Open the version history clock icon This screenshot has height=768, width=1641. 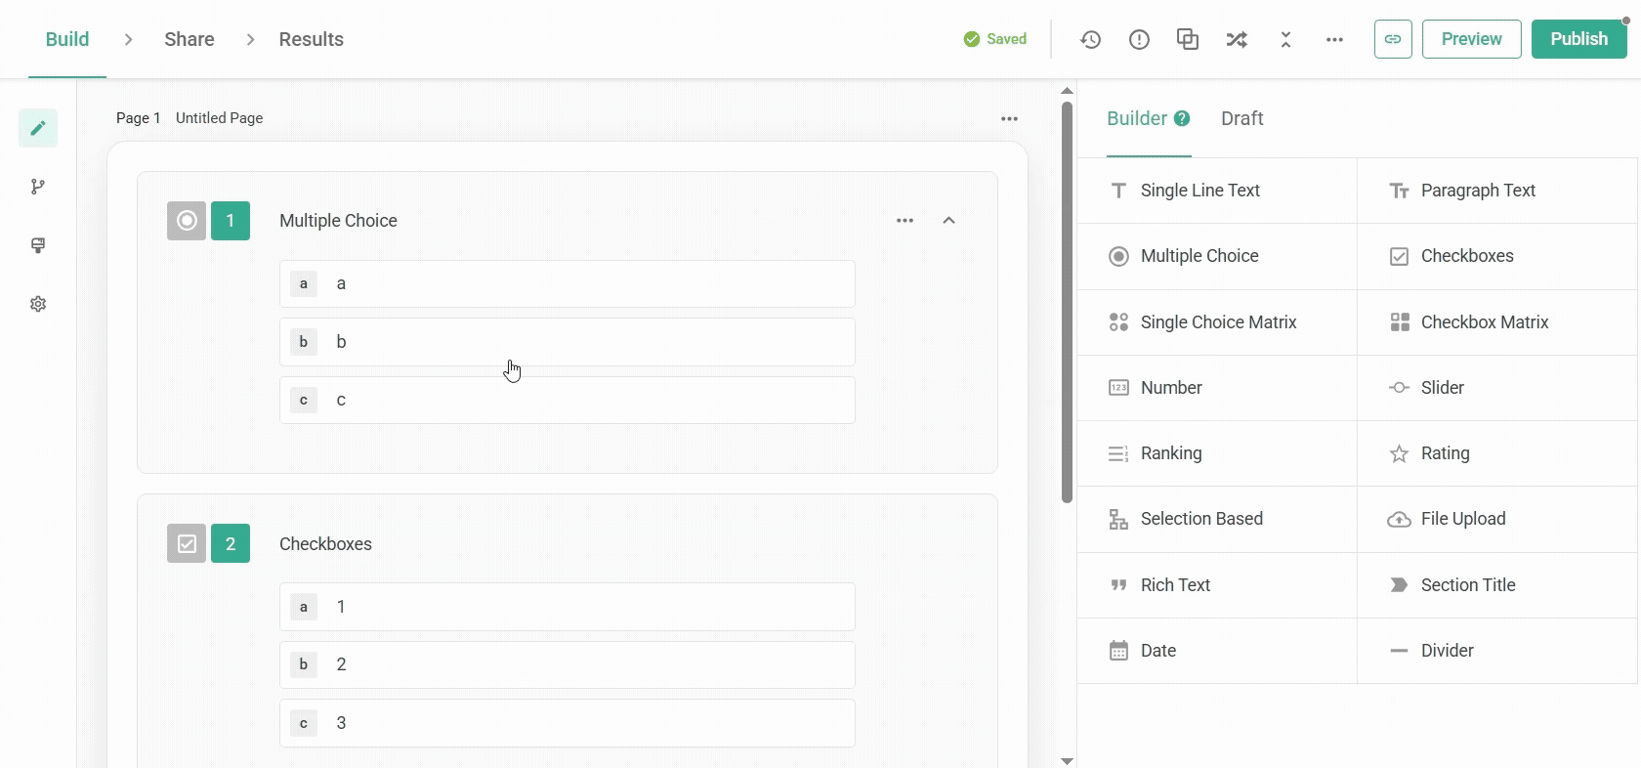click(1090, 39)
